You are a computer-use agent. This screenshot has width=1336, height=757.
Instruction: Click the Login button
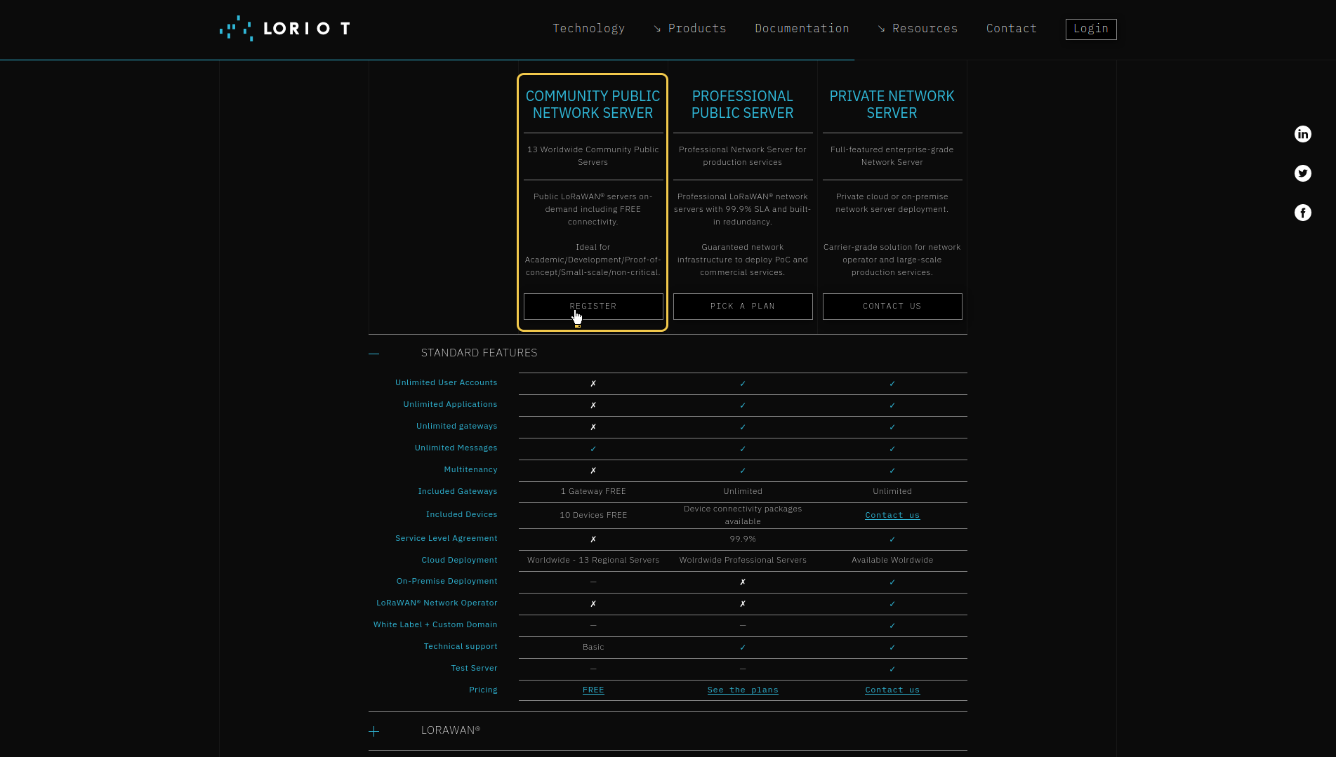click(1090, 29)
